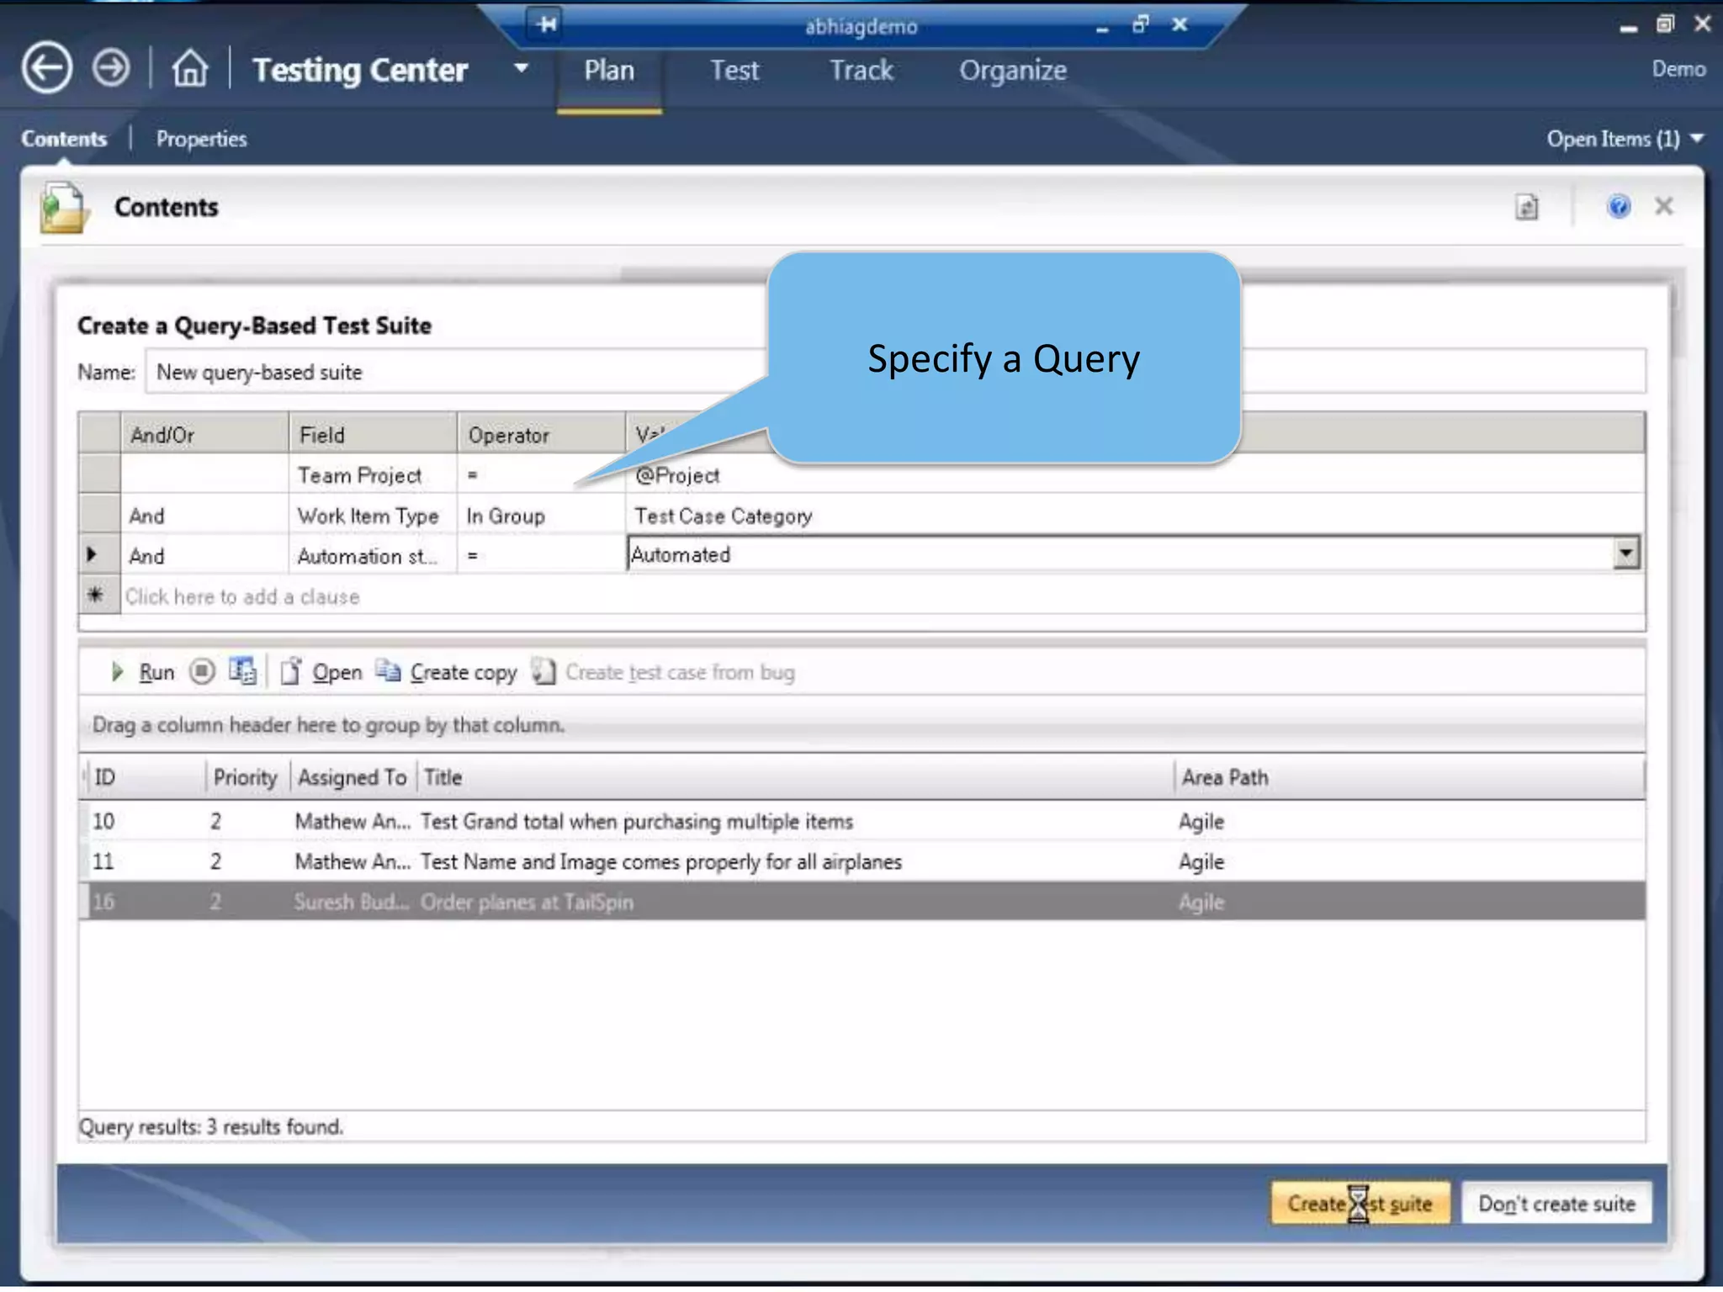Open the Contents sub-tab
The height and width of the screenshot is (1292, 1723).
click(x=64, y=139)
